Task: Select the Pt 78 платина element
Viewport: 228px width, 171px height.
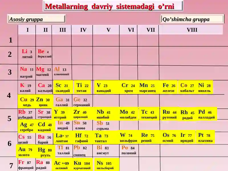Action: (x=205, y=137)
